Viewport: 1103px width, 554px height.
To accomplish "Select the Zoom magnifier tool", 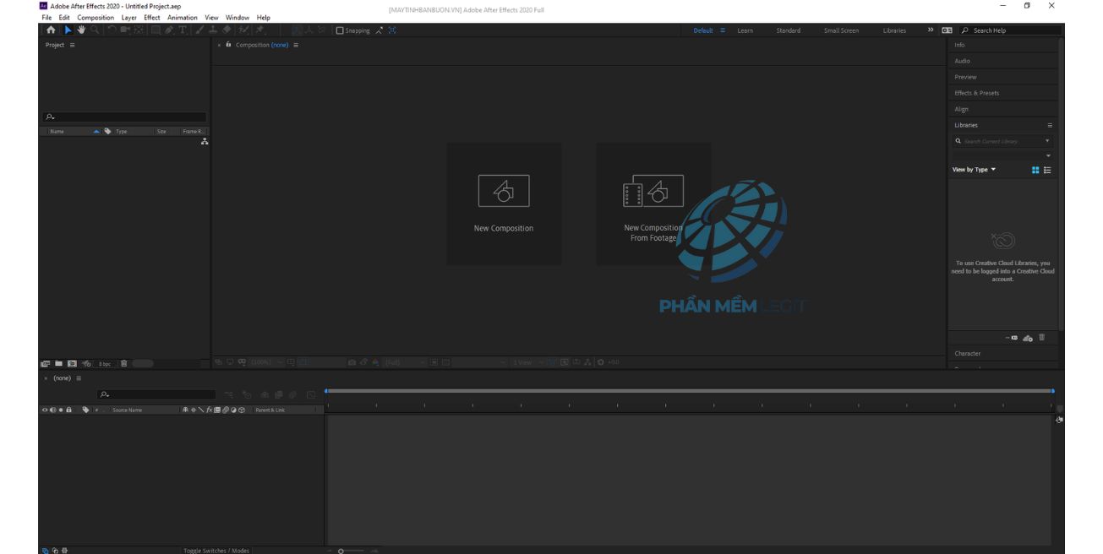I will pyautogui.click(x=95, y=30).
